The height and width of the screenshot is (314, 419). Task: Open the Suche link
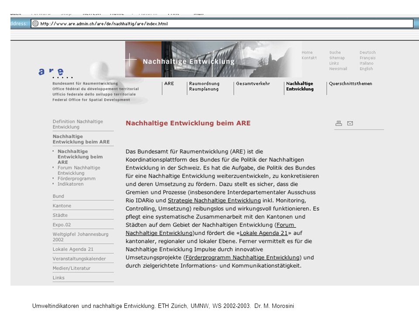click(335, 52)
